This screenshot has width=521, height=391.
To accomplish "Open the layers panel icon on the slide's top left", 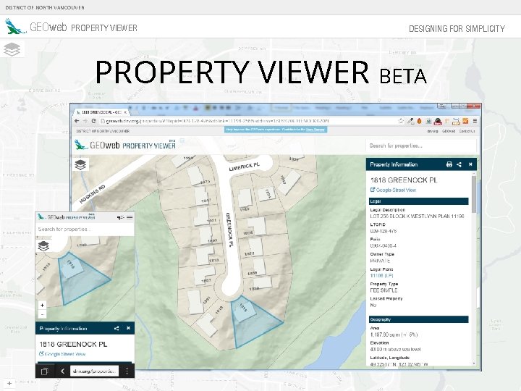I will 12,49.
